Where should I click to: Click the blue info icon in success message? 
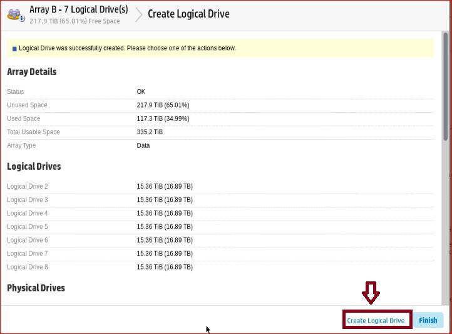(x=14, y=49)
